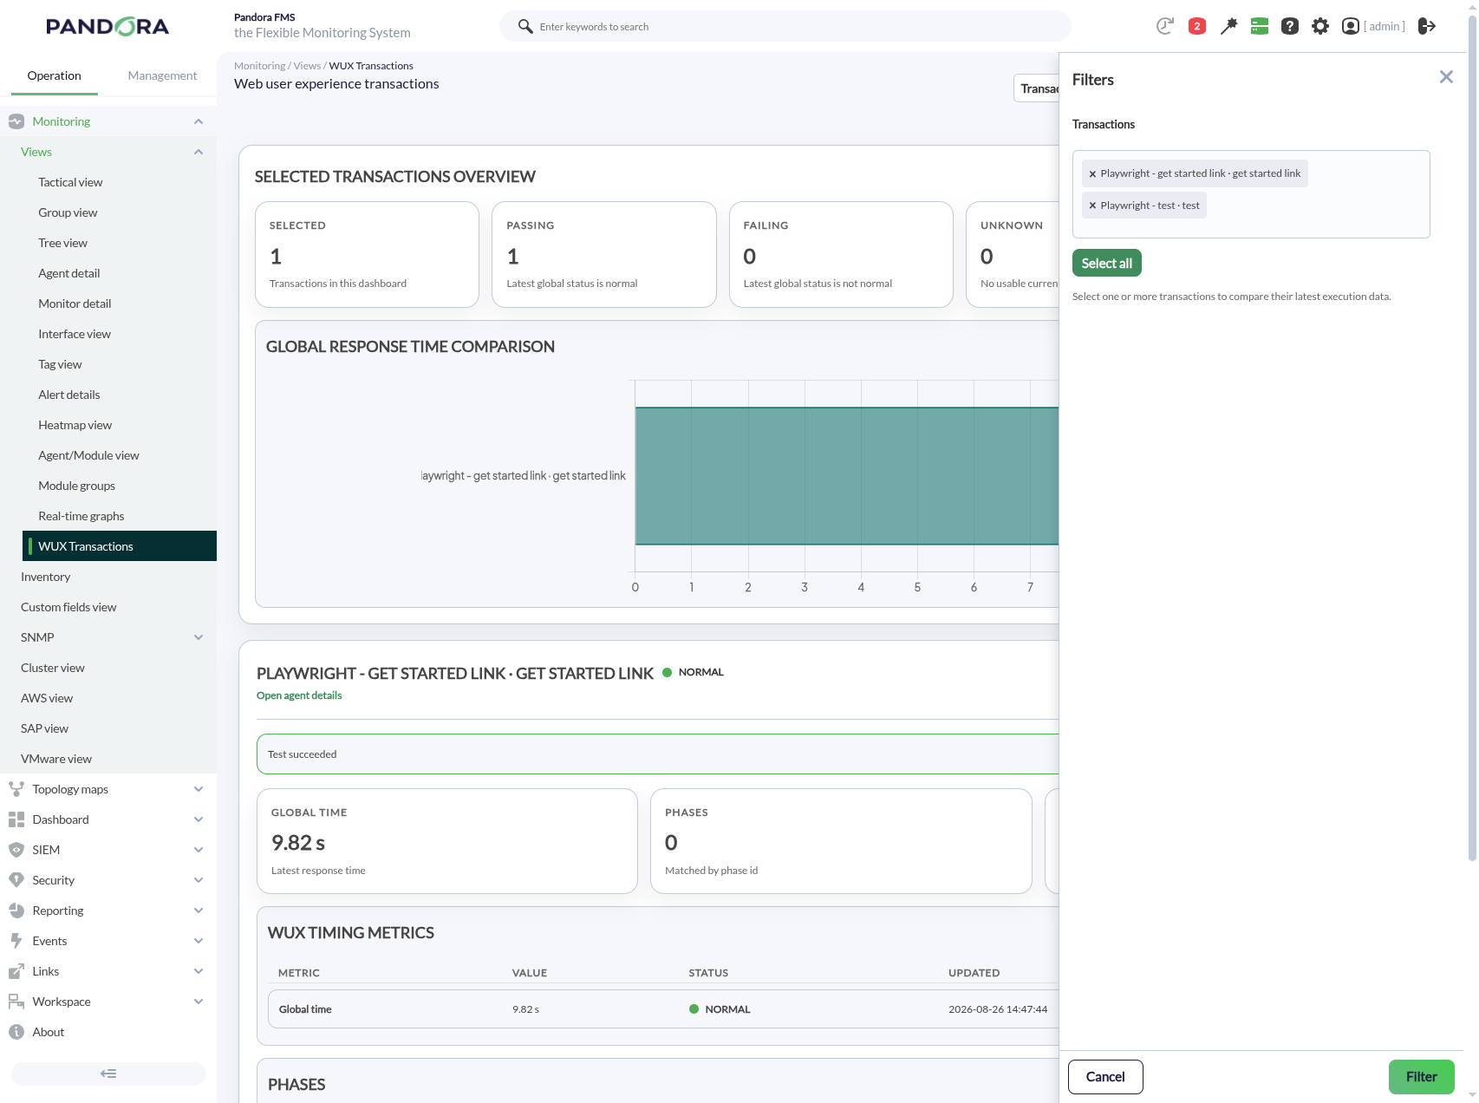This screenshot has height=1103, width=1479.
Task: Collapse the sidebar with the arrow icon
Action: click(108, 1074)
